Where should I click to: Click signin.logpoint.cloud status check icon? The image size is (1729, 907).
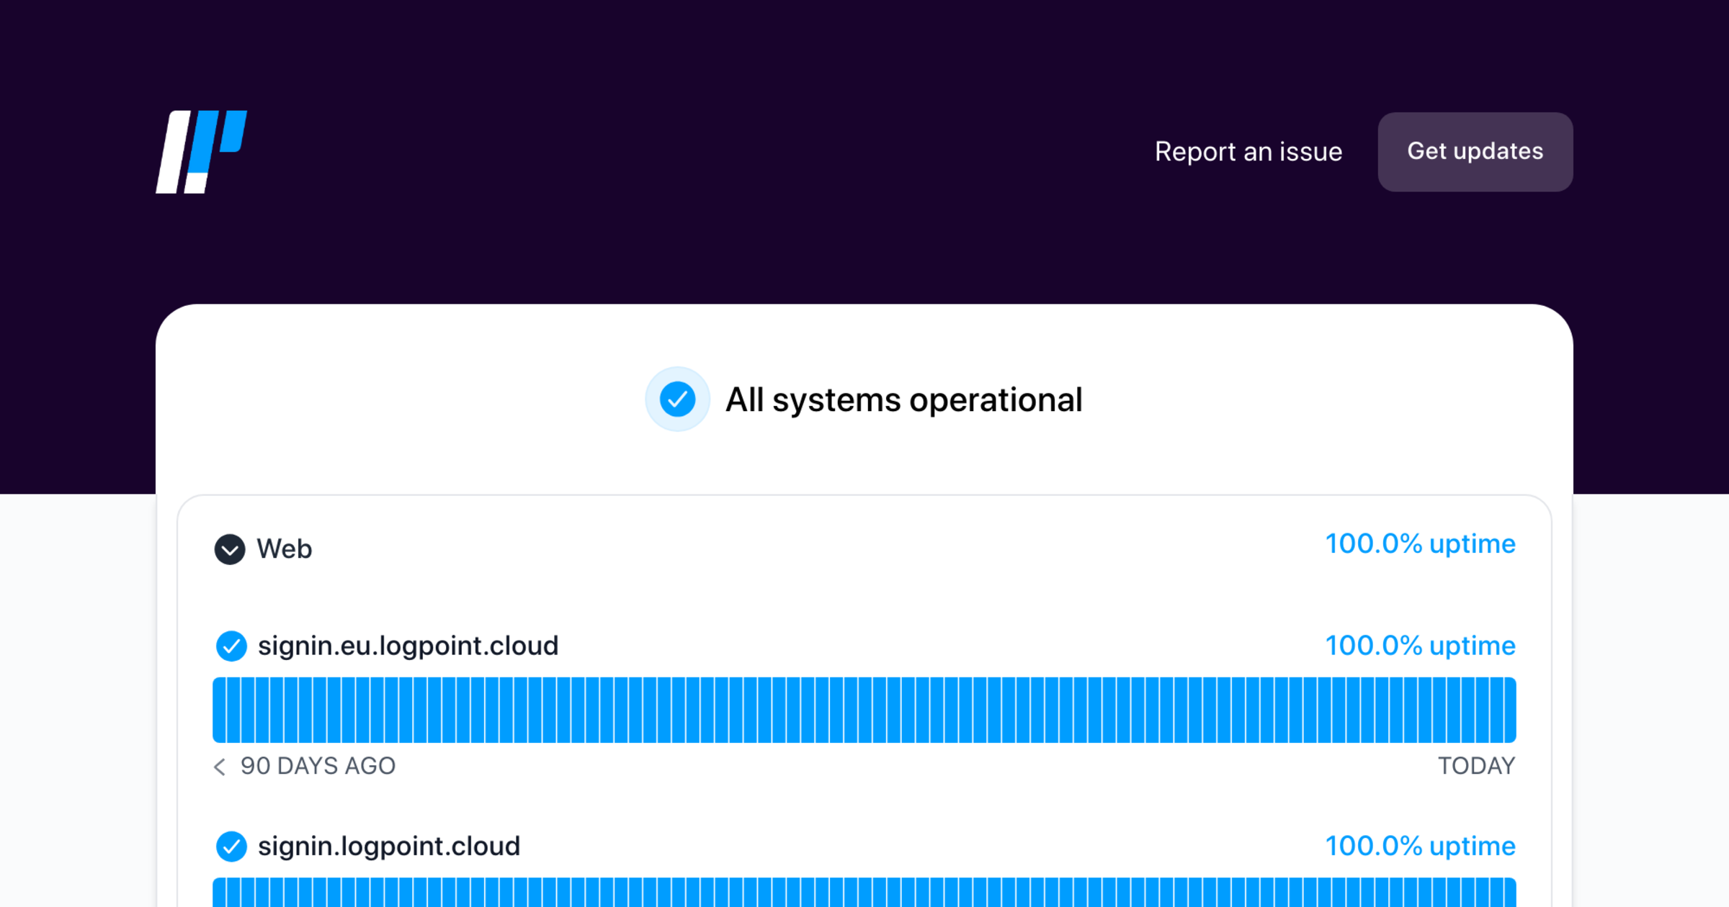click(231, 847)
